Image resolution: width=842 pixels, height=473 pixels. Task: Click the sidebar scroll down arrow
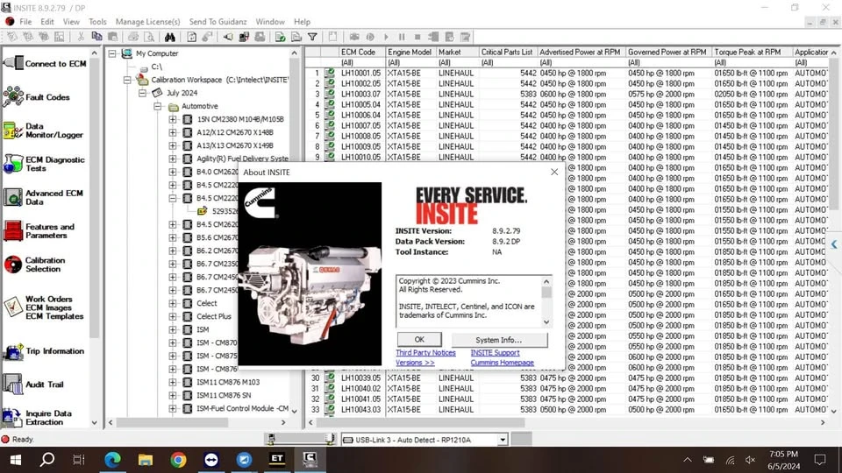pyautogui.click(x=95, y=422)
